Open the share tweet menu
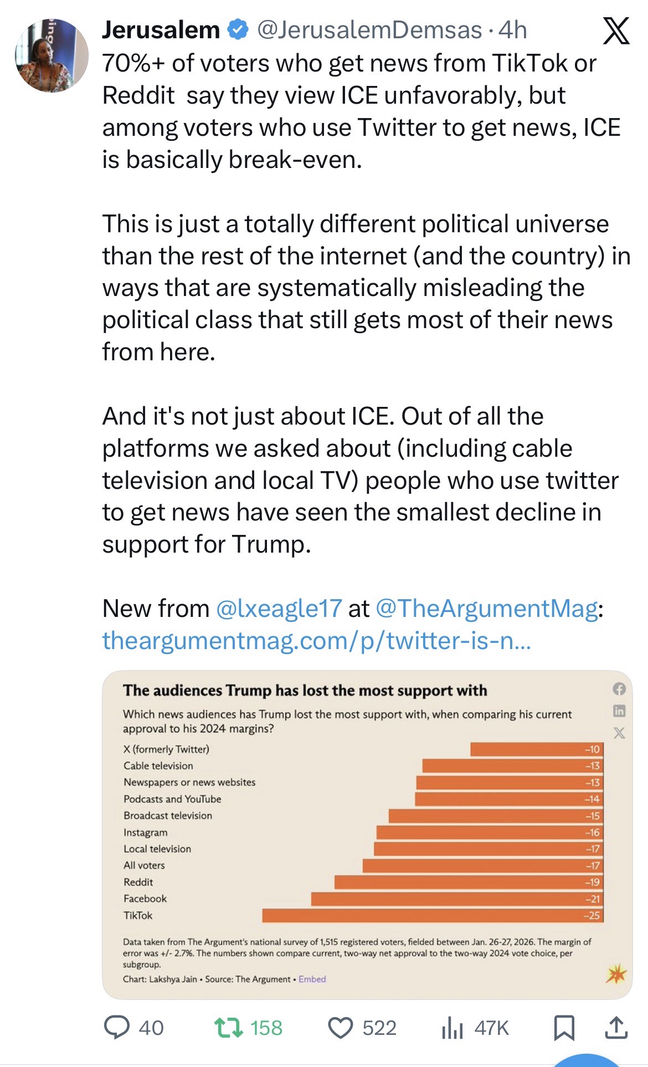Image resolution: width=648 pixels, height=1067 pixels. (x=616, y=1028)
